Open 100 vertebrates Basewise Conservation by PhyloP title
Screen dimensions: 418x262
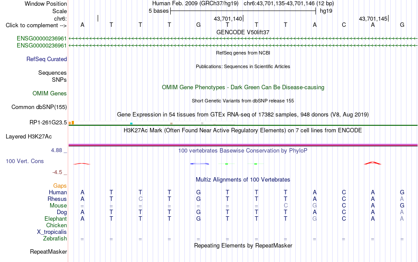243,151
